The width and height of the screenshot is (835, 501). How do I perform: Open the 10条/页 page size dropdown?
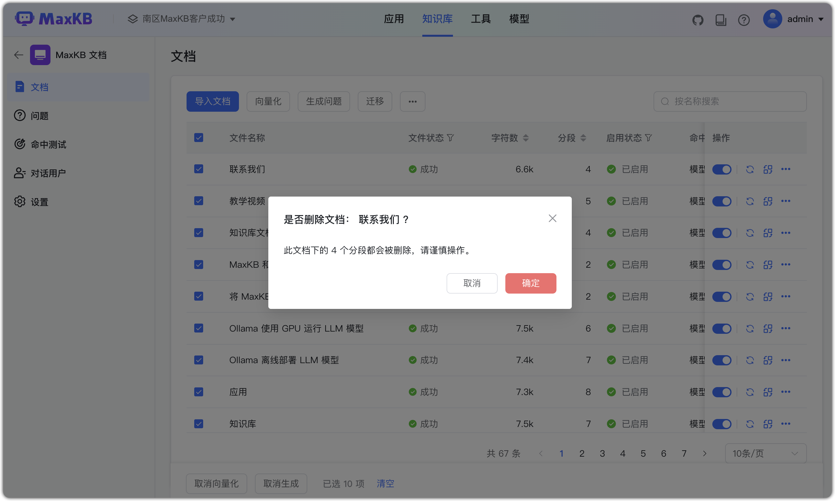[765, 453]
